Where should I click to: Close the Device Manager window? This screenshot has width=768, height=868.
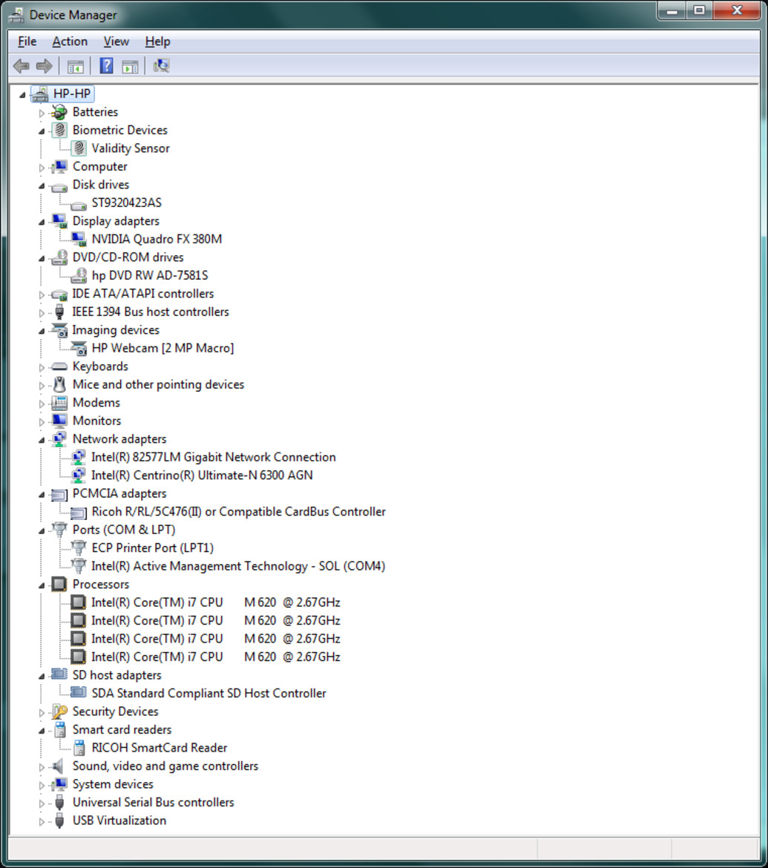tap(736, 10)
